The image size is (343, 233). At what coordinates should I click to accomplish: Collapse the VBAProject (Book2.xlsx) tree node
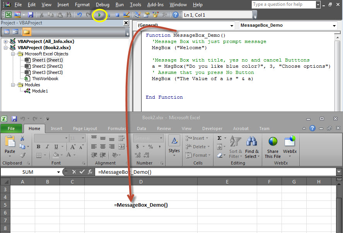coord(5,48)
